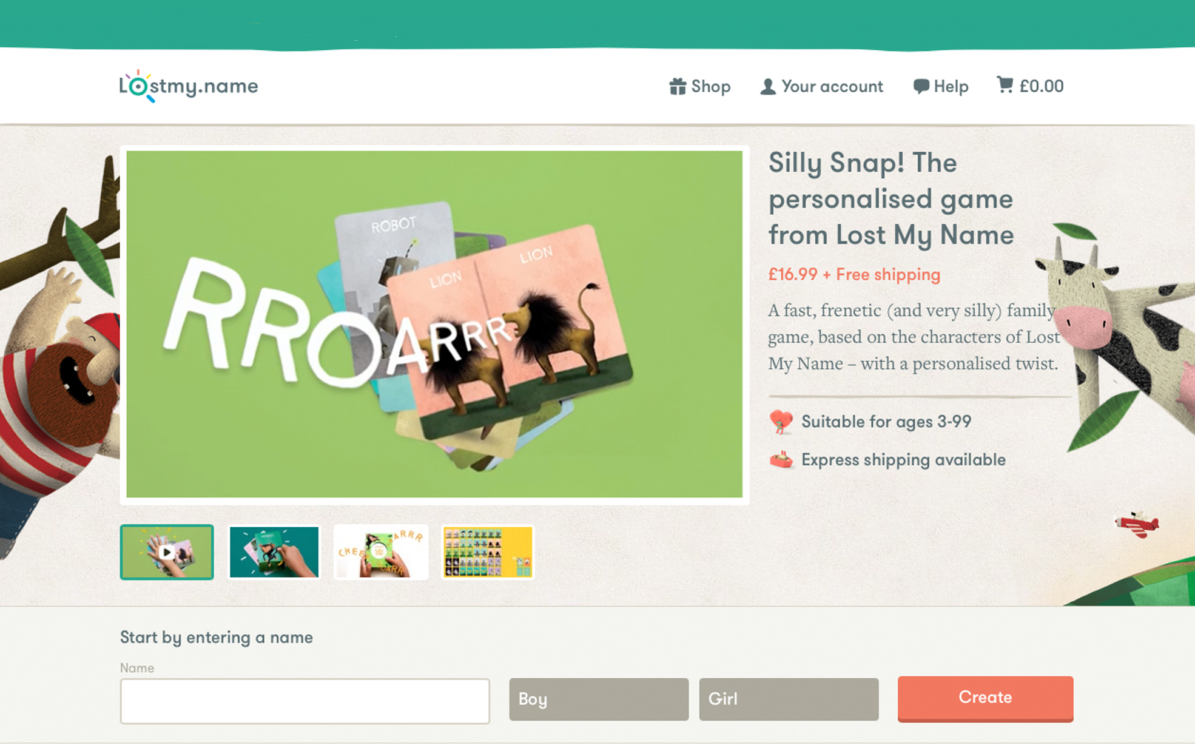Click the Create button
Image resolution: width=1195 pixels, height=745 pixels.
coord(985,698)
